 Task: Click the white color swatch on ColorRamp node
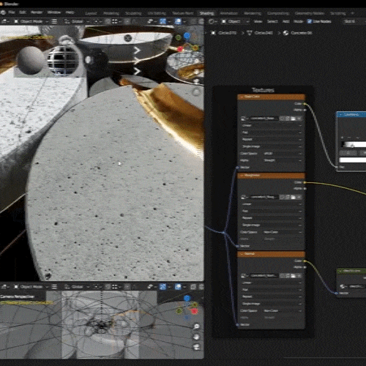point(353,160)
